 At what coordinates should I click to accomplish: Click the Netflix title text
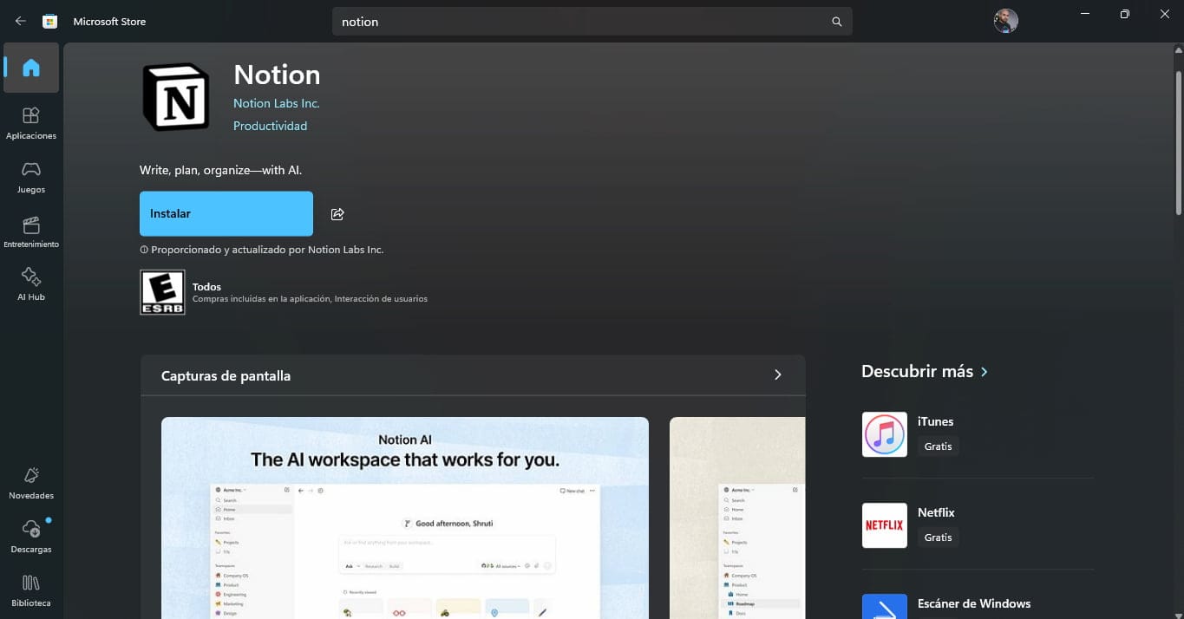[x=936, y=512]
